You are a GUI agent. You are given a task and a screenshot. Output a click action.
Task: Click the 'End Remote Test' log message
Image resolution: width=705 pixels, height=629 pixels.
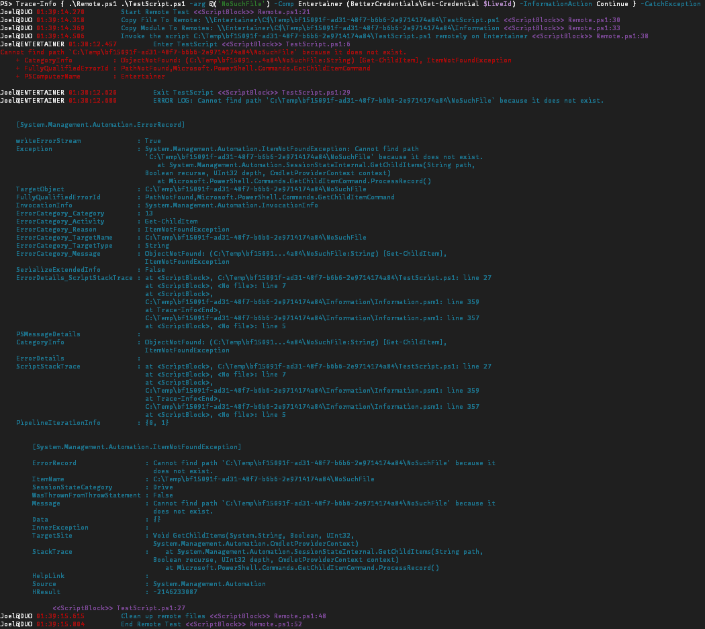click(x=151, y=624)
